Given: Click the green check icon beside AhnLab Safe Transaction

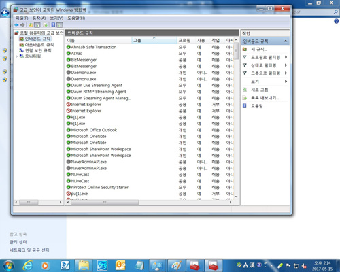Looking at the screenshot, I should (x=69, y=47).
